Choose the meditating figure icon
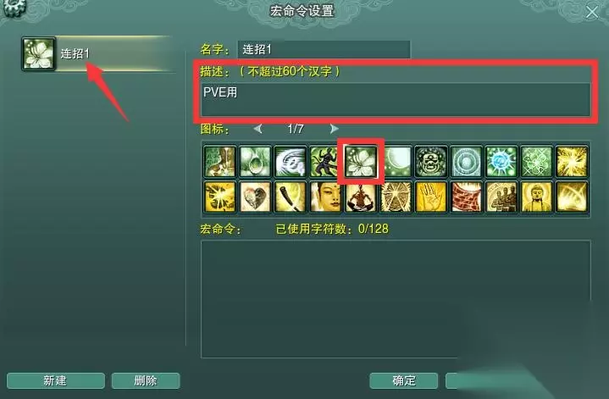 point(361,197)
